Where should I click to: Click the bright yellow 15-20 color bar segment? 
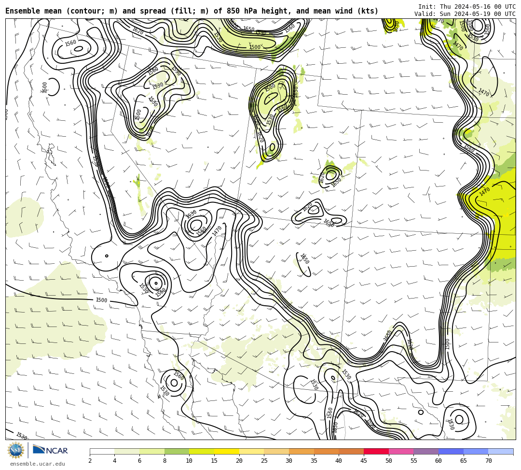pyautogui.click(x=227, y=451)
